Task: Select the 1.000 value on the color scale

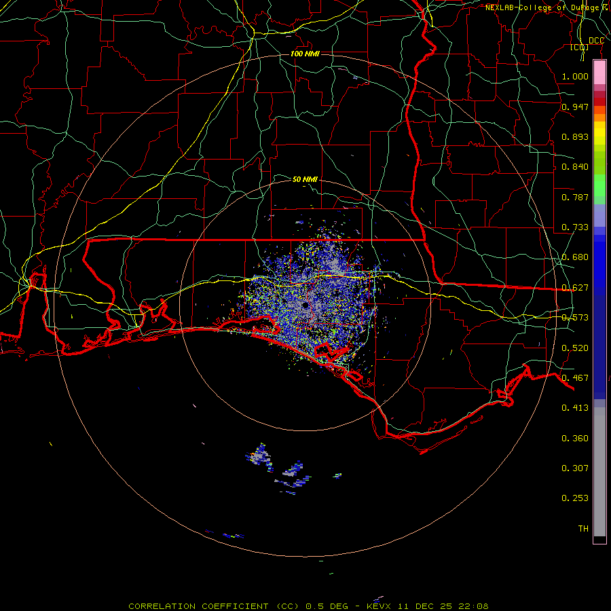Action: 575,76
